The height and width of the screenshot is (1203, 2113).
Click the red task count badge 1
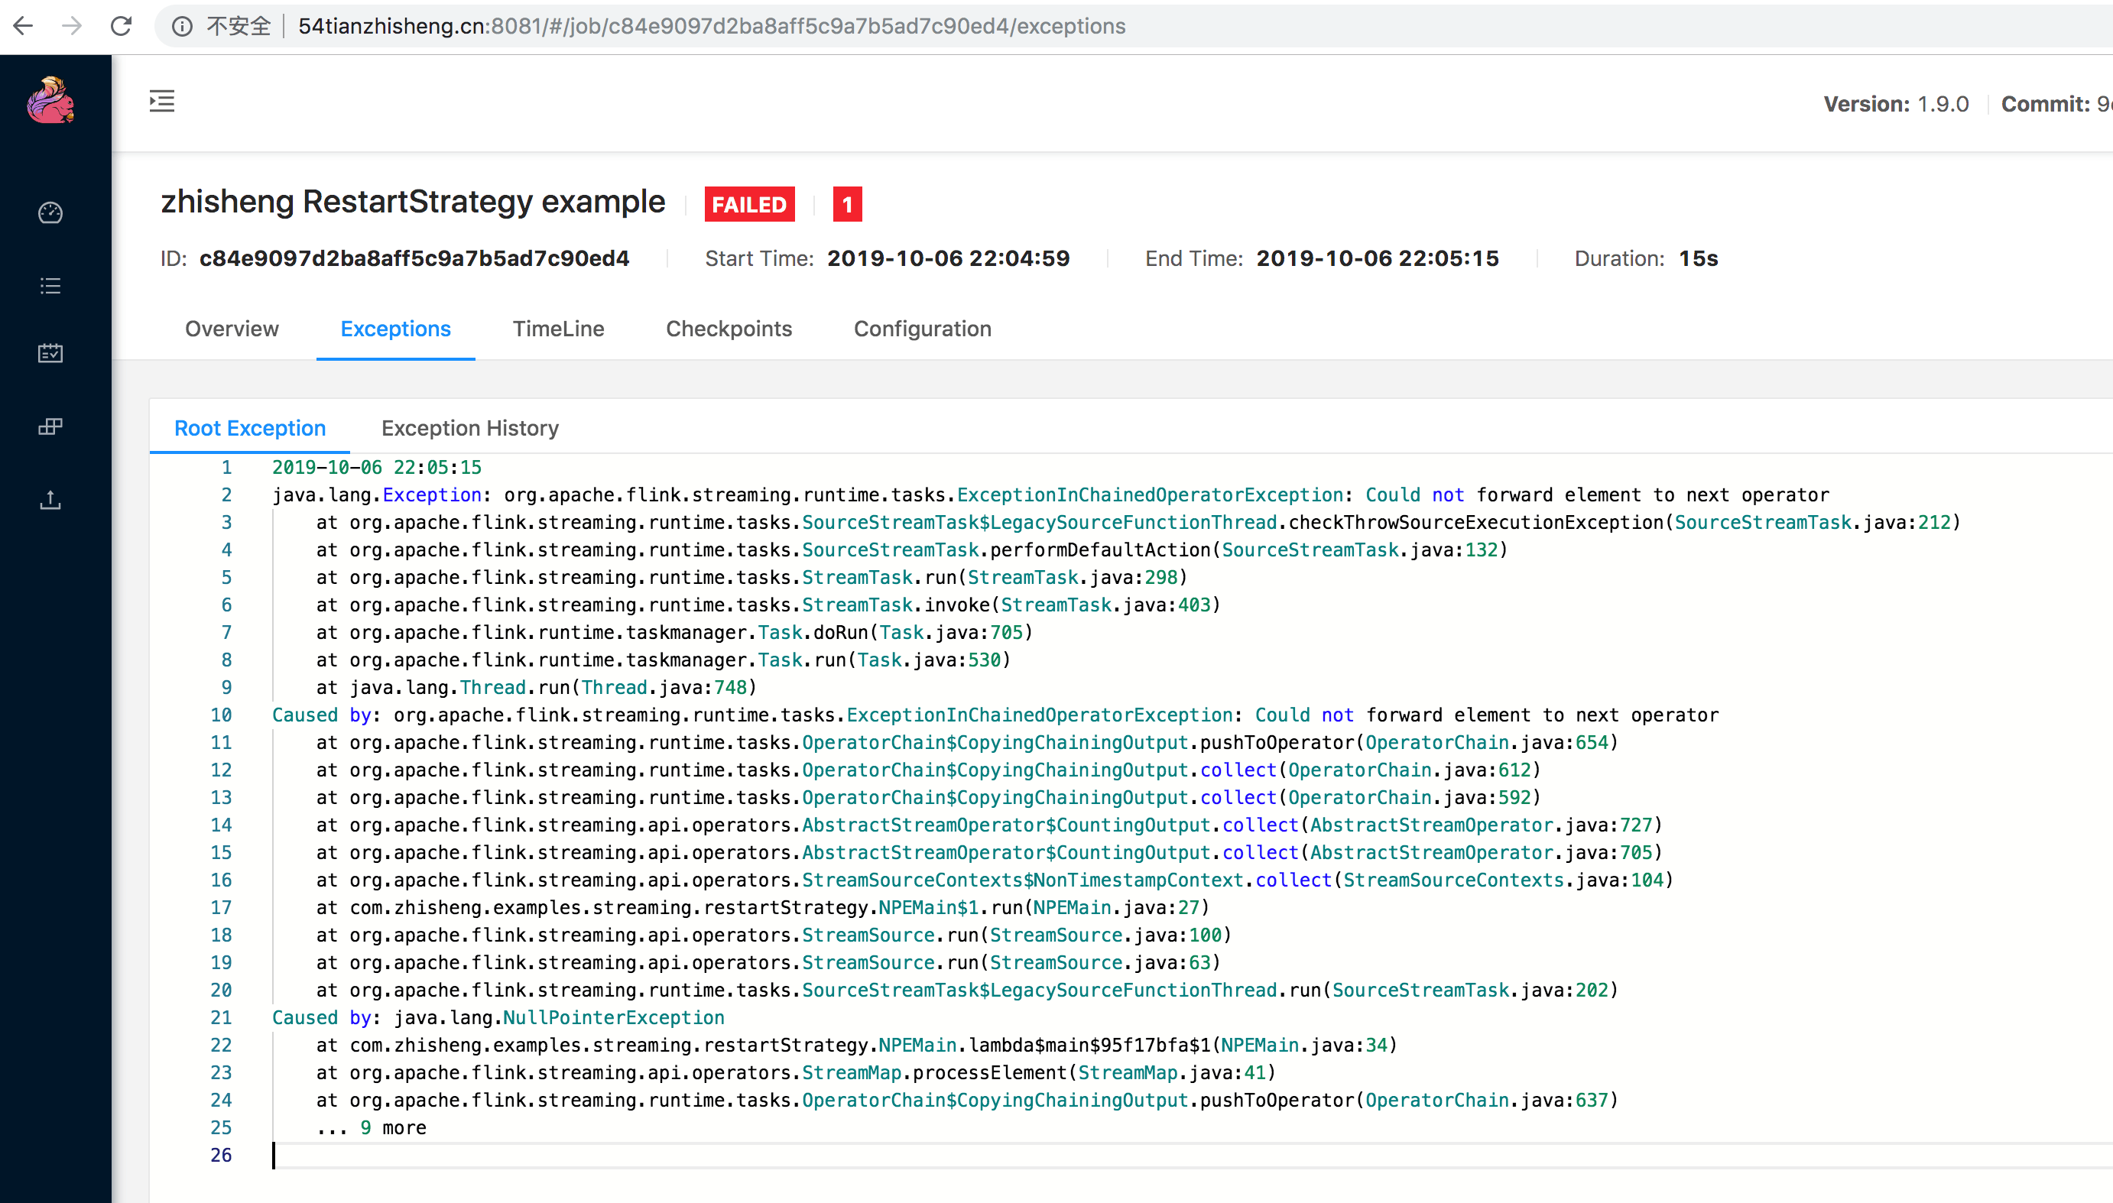click(847, 204)
